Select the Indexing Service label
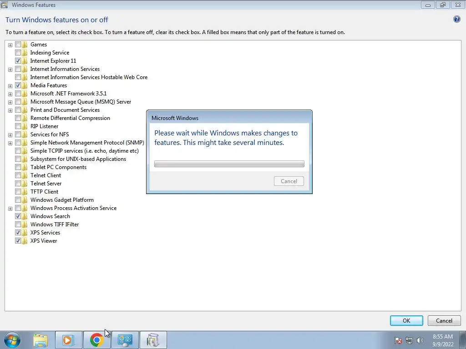466x349 pixels. pos(50,53)
